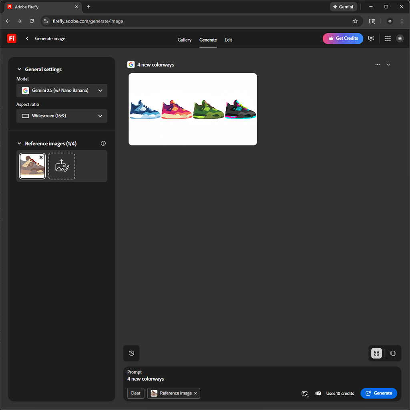Collapse the Reference images section
Image resolution: width=410 pixels, height=410 pixels.
(x=19, y=143)
